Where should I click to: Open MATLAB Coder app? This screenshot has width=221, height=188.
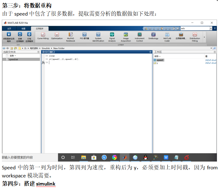(167, 37)
